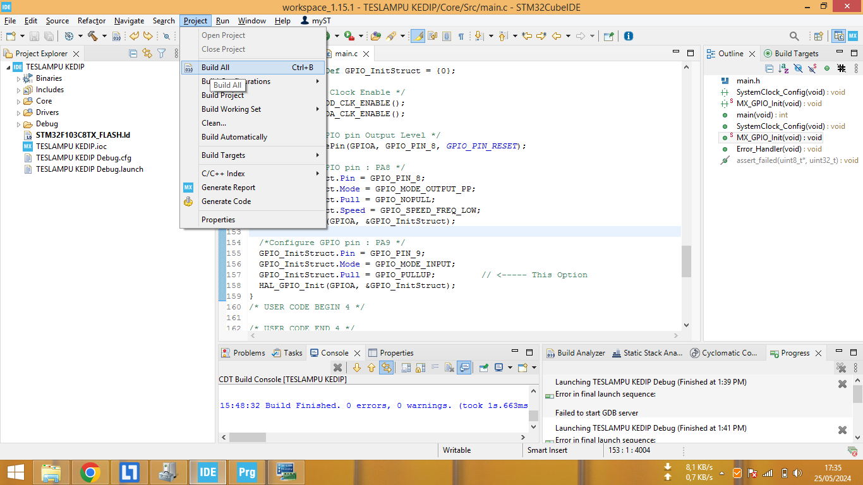Screen dimensions: 863x485
Task: Sort Outline alphabetically
Action: pyautogui.click(x=783, y=68)
